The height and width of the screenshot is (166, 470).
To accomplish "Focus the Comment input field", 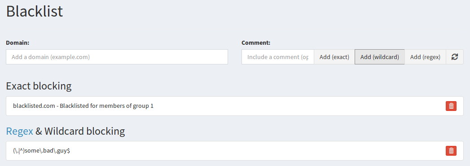I will (x=278, y=57).
